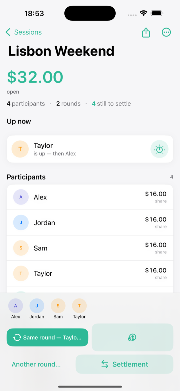Tap the Taylor is up card
Viewport: 180px width, 391px height.
90,149
